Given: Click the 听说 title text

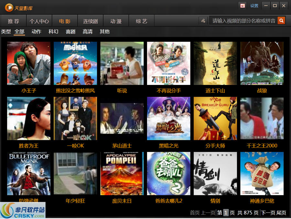Looking at the screenshot, I should tap(122, 91).
